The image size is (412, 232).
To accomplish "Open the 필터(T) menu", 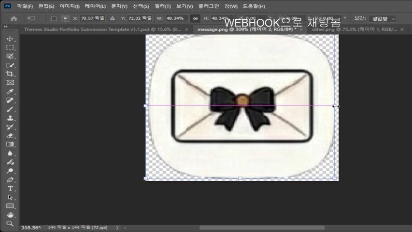I will click(x=163, y=6).
